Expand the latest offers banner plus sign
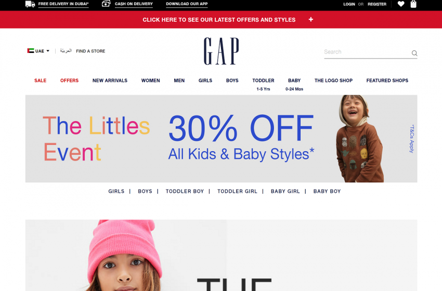The width and height of the screenshot is (442, 291). [x=310, y=19]
